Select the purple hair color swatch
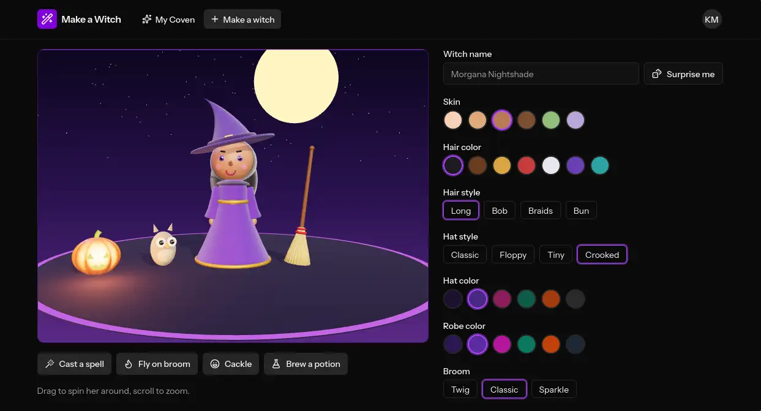 pos(575,165)
